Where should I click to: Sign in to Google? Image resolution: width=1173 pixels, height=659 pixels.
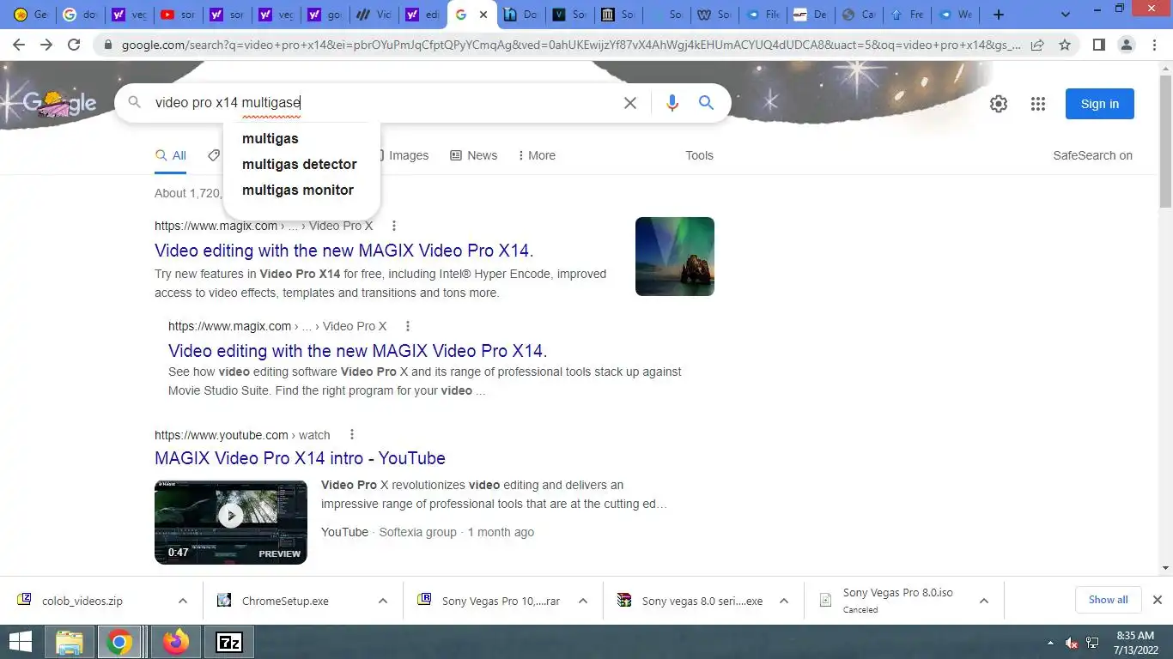point(1099,104)
